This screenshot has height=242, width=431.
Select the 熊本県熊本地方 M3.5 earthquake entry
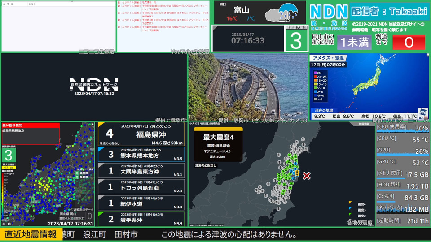141,155
